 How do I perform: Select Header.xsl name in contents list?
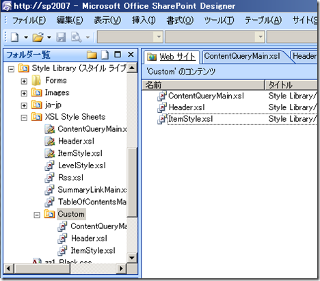tap(187, 107)
